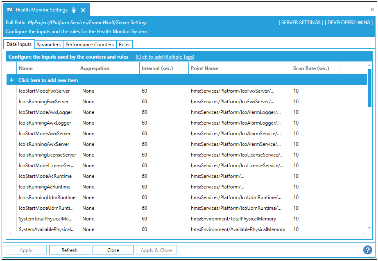Click the plus icon to add new item

click(x=11, y=80)
